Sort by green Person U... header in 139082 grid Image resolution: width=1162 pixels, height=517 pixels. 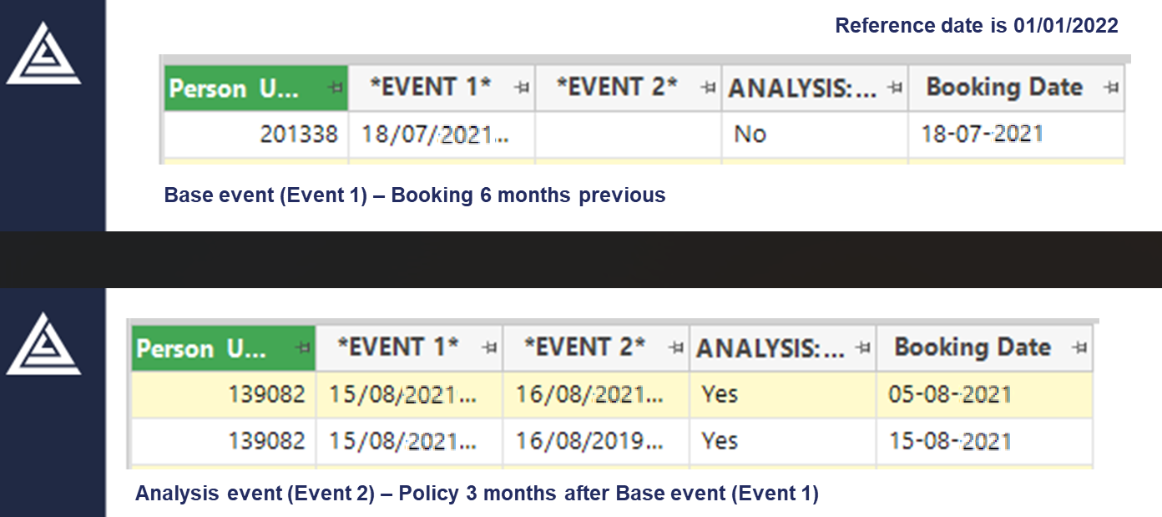(224, 348)
